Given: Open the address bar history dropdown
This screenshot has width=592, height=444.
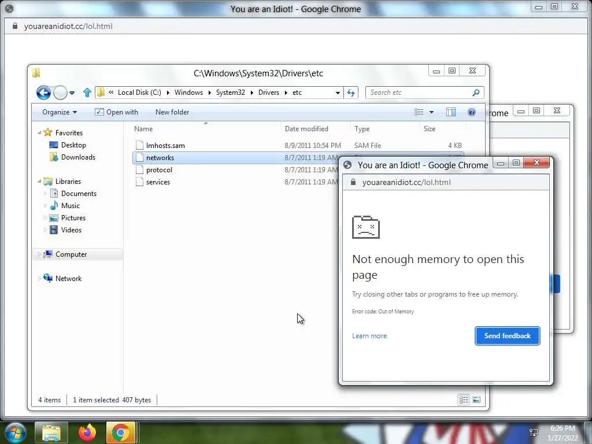Looking at the screenshot, I should click(338, 93).
